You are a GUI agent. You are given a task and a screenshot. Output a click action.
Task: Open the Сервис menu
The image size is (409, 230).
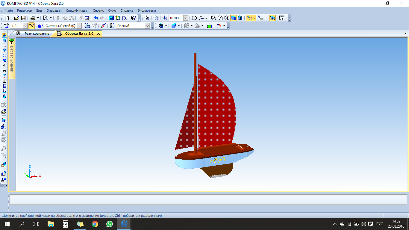[99, 10]
